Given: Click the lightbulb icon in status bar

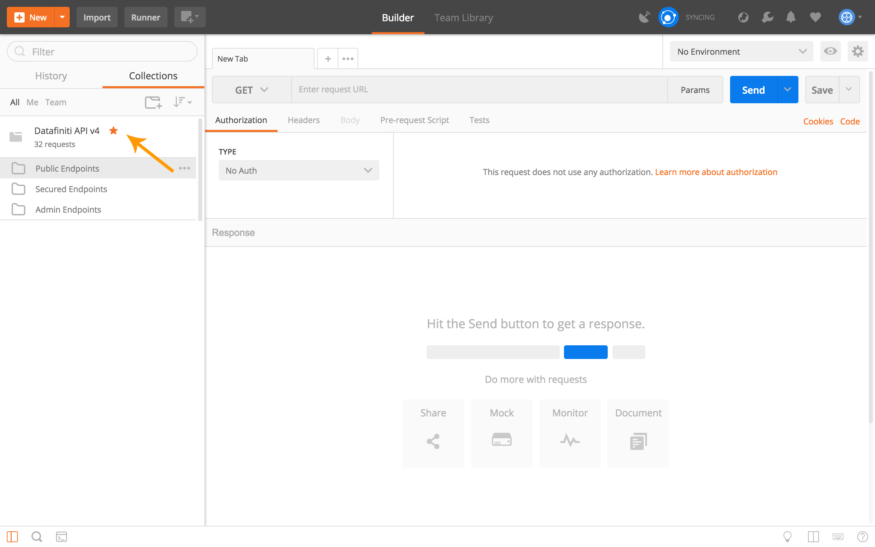Looking at the screenshot, I should pos(787,536).
